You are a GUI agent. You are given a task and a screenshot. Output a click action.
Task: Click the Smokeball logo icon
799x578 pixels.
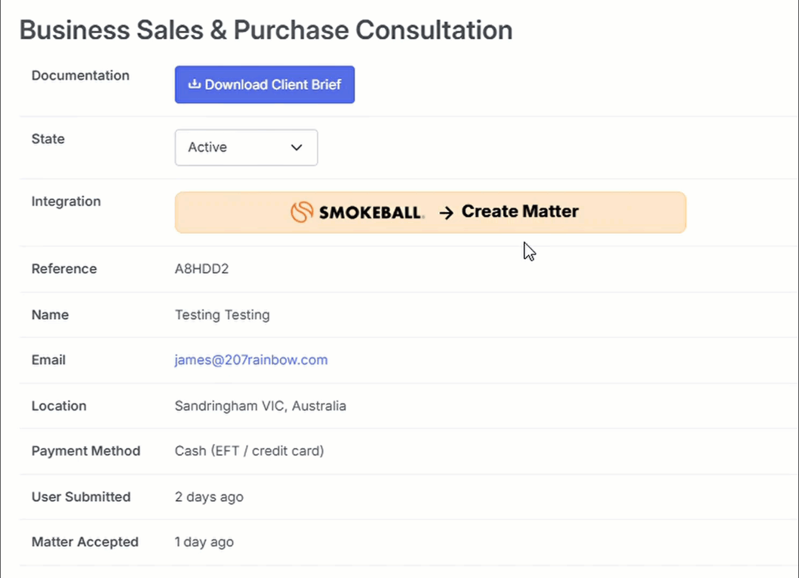[302, 212]
